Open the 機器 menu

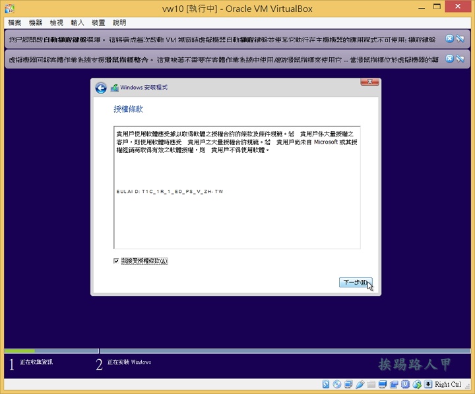(x=36, y=22)
